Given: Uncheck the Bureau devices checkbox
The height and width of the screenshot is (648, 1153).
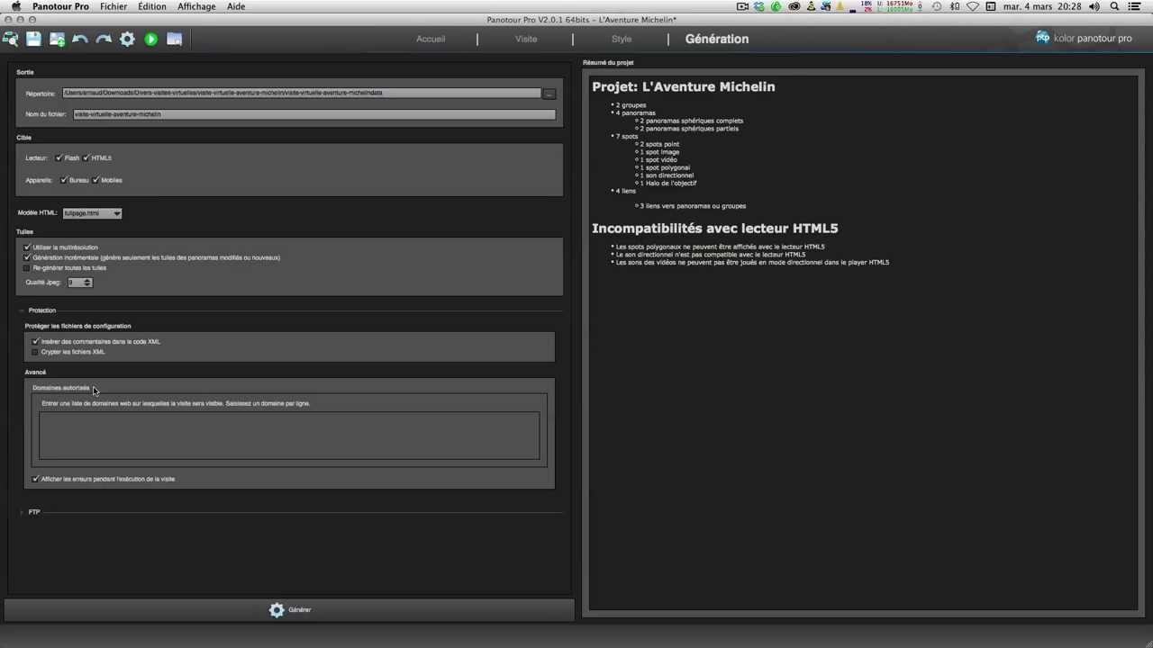Looking at the screenshot, I should (64, 180).
